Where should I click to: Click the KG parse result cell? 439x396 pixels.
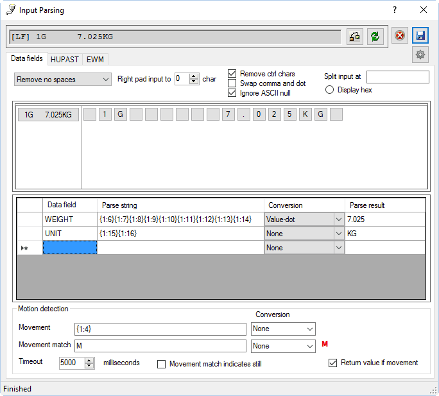coord(385,233)
